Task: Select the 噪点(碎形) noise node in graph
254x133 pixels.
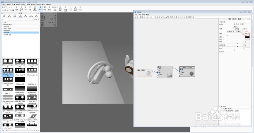Action: coord(145,73)
